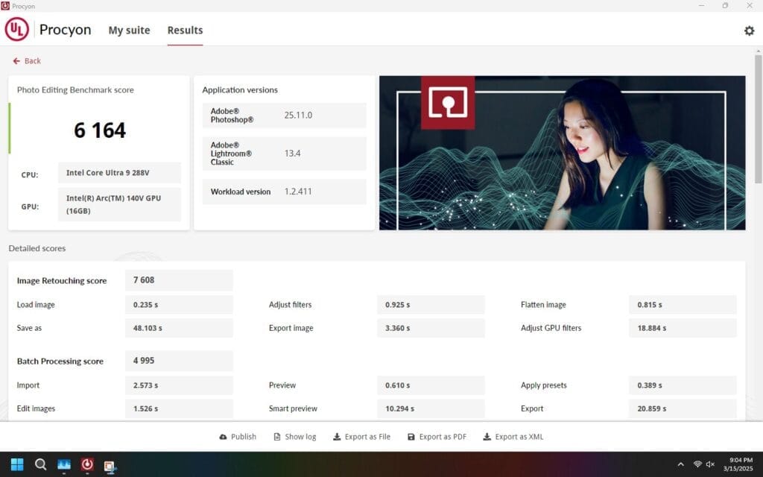This screenshot has height=477, width=763.
Task: Go back using the Back arrow
Action: (27, 61)
